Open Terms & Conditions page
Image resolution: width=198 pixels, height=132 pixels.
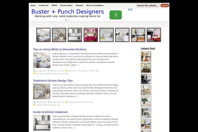click(95, 5)
